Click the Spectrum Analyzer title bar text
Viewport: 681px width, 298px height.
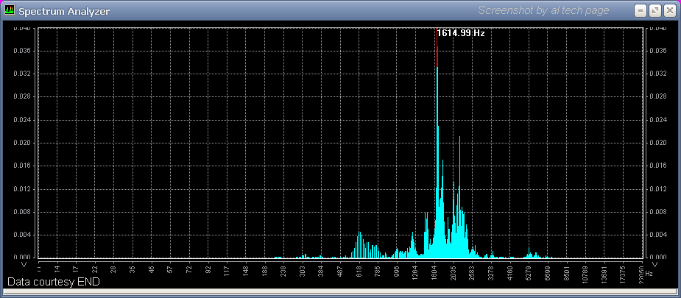[59, 11]
